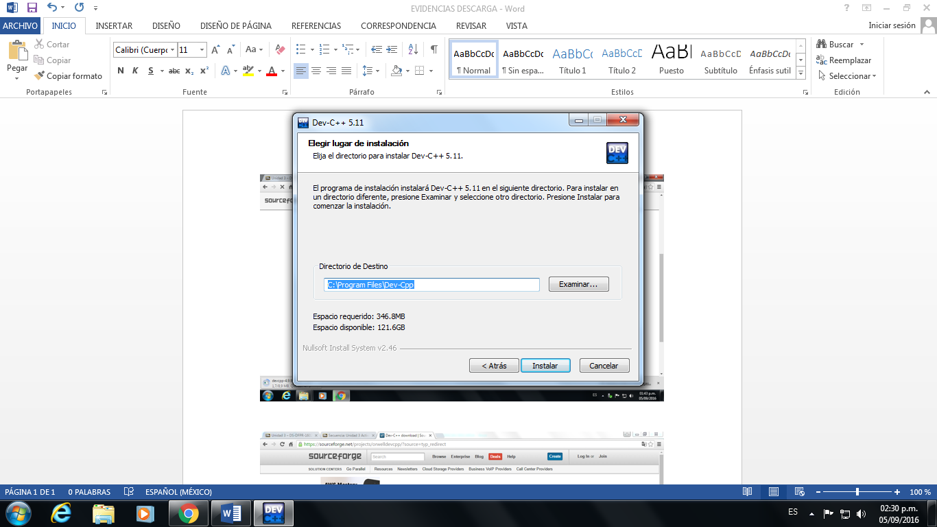Click the zoom slider handle
Viewport: 937px width, 527px height.
pos(857,492)
